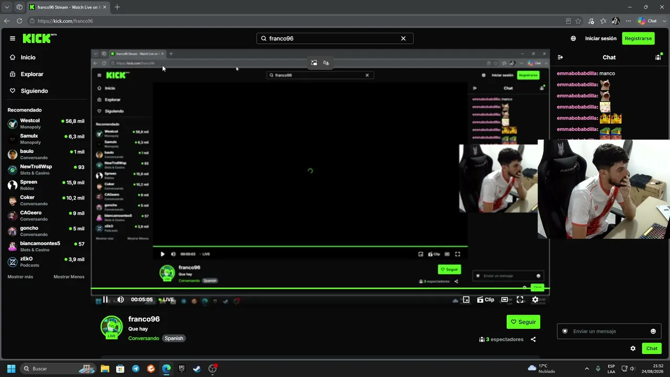Screen dimensions: 670x377
Task: Open the biancamoontes5 recommended channel
Action: [46, 246]
